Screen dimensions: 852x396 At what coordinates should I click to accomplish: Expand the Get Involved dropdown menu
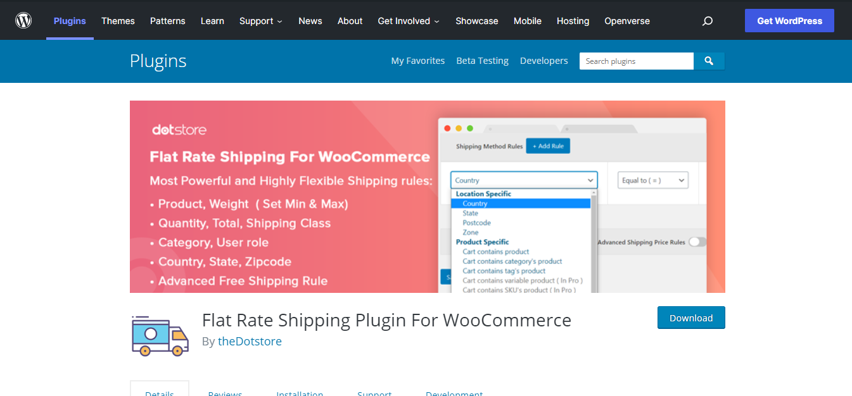[x=409, y=21]
